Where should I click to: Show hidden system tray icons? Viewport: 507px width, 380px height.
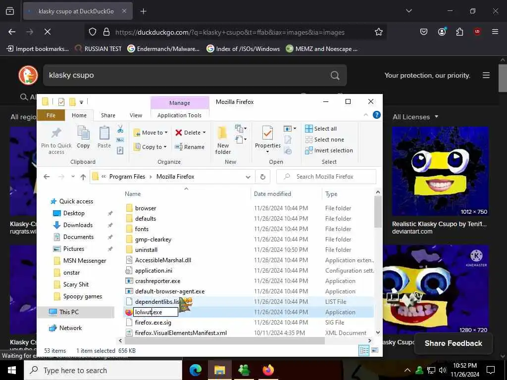[x=407, y=370]
